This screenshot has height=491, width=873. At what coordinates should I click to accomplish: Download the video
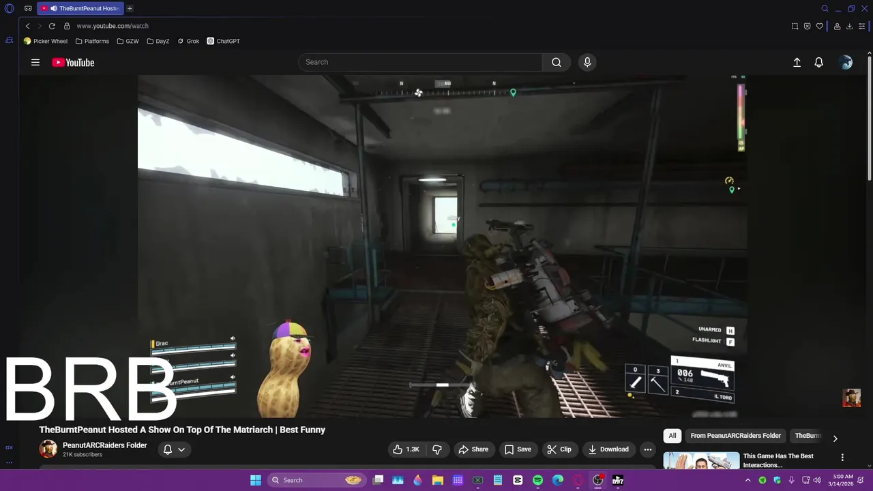click(608, 449)
